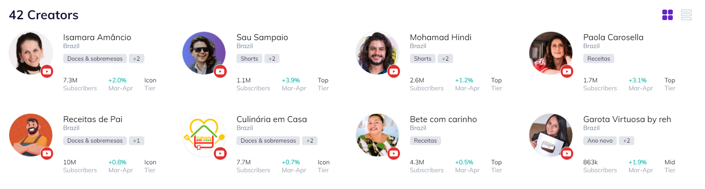The height and width of the screenshot is (189, 705).
Task: Click YouTube badge on Culinária em Casa logo
Action: click(220, 153)
